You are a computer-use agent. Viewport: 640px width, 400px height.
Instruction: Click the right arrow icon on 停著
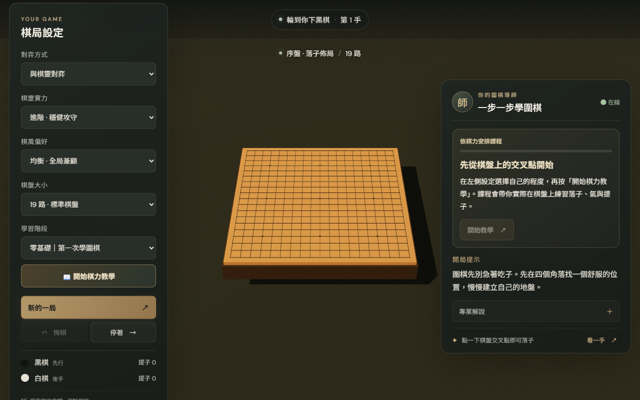pyautogui.click(x=132, y=332)
